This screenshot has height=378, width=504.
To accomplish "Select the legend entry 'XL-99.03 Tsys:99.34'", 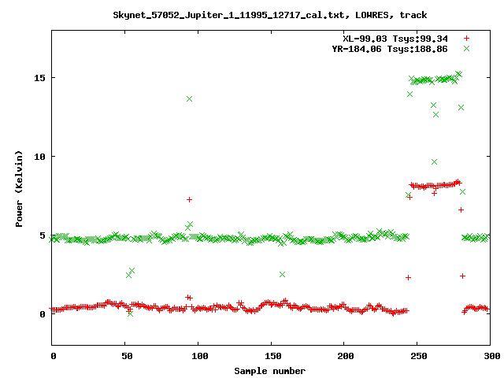I will [x=395, y=39].
